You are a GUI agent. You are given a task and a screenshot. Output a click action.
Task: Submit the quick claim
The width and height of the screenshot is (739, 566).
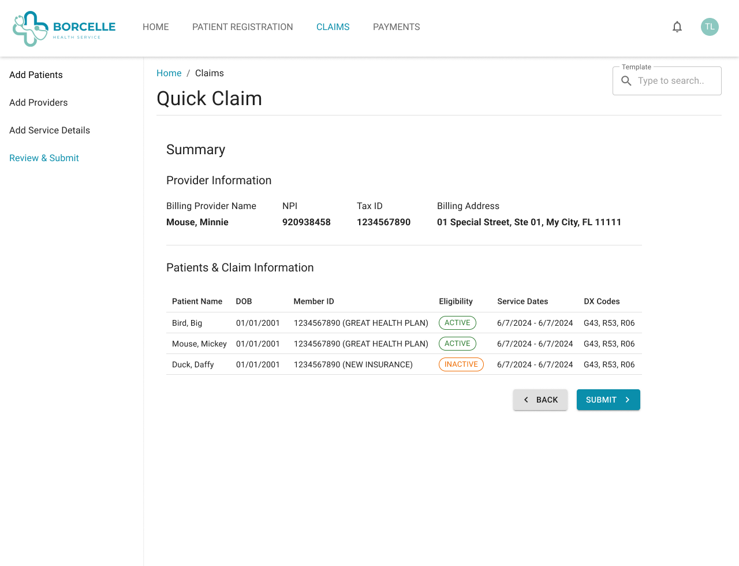[608, 400]
